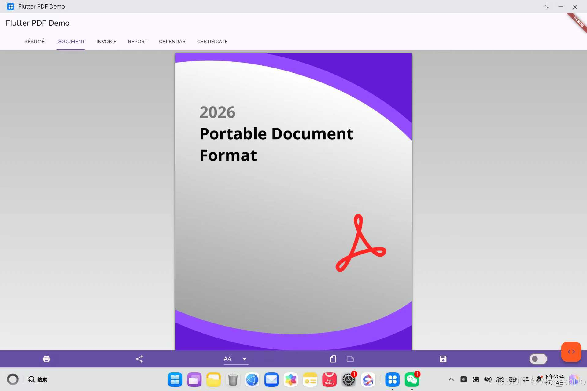Print the document with the printer icon
The width and height of the screenshot is (587, 391).
pyautogui.click(x=46, y=359)
